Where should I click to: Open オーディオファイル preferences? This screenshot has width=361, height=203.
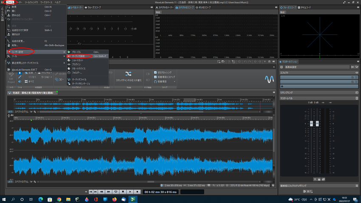87,79
